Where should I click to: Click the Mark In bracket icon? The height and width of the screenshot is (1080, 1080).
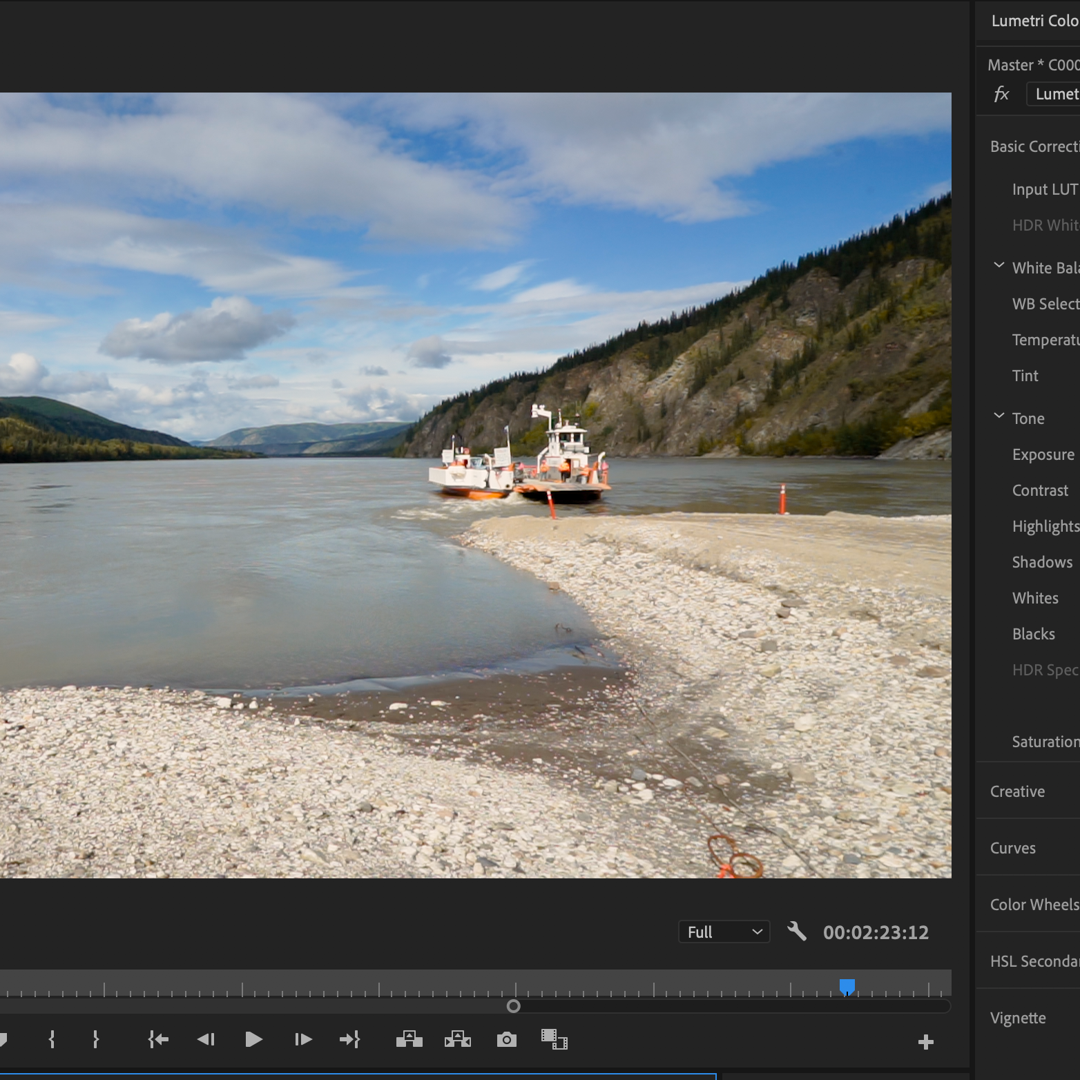coord(52,1039)
